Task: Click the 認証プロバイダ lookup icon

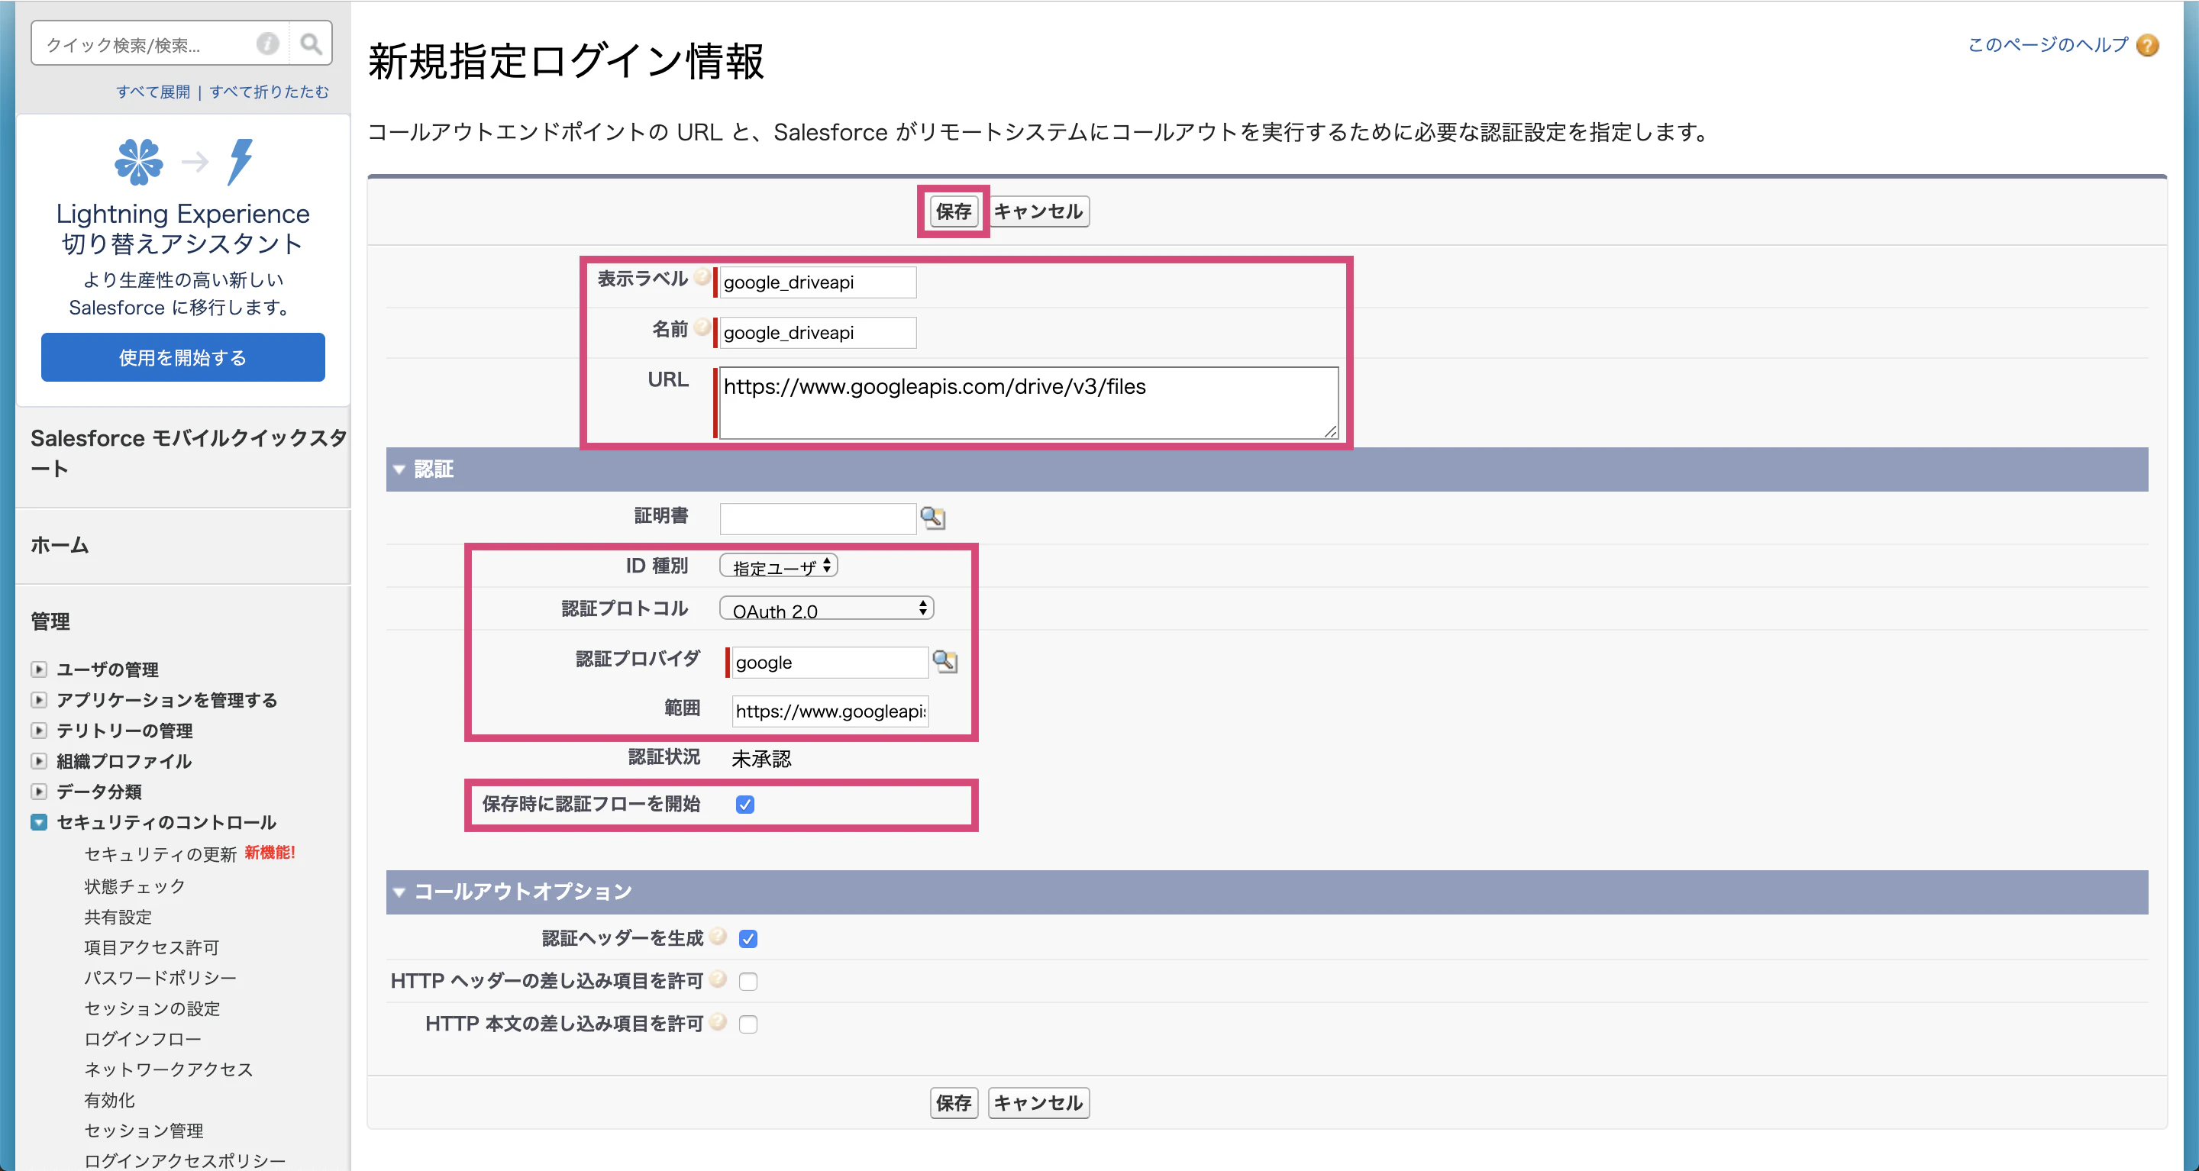Action: (x=945, y=662)
